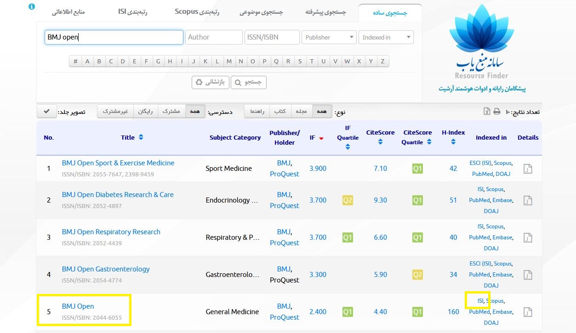576x333 pixels.
Task: Click Embase link in Respiratory Research row
Action: click(502, 237)
